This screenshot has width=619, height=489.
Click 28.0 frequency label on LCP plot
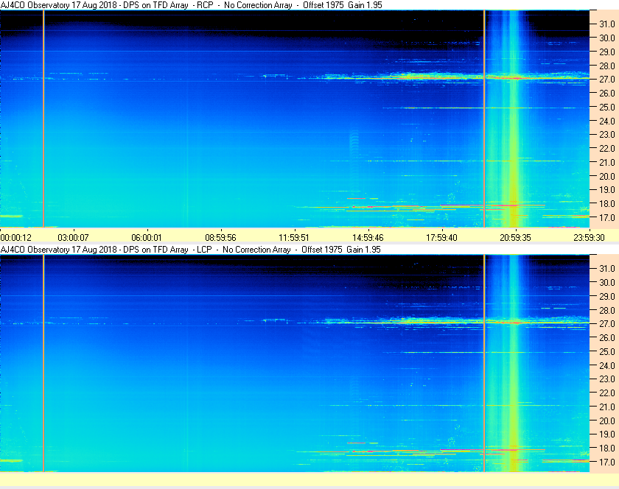[607, 310]
